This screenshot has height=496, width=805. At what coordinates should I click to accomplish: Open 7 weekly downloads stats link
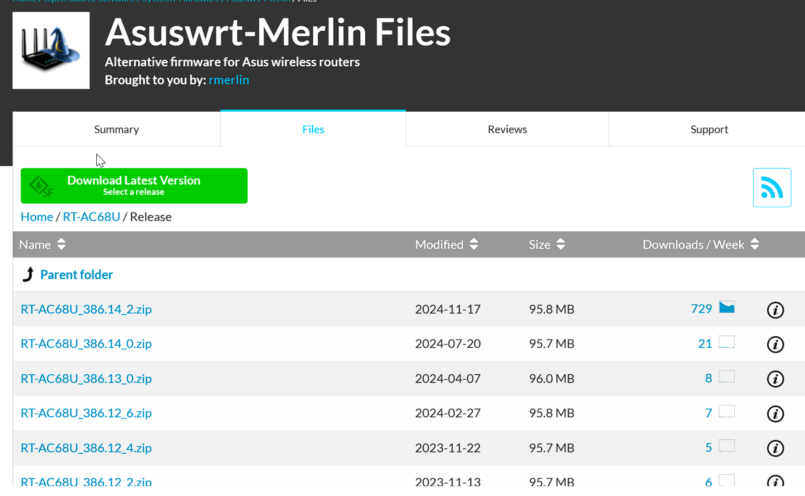pos(708,413)
